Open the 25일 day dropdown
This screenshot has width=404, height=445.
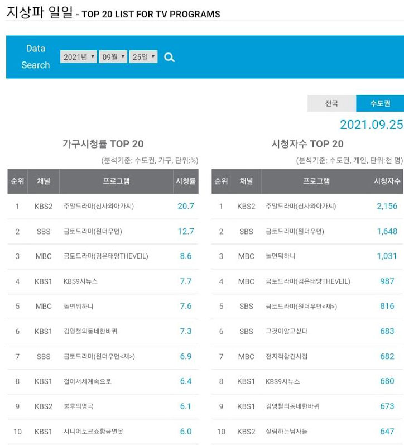coord(143,57)
